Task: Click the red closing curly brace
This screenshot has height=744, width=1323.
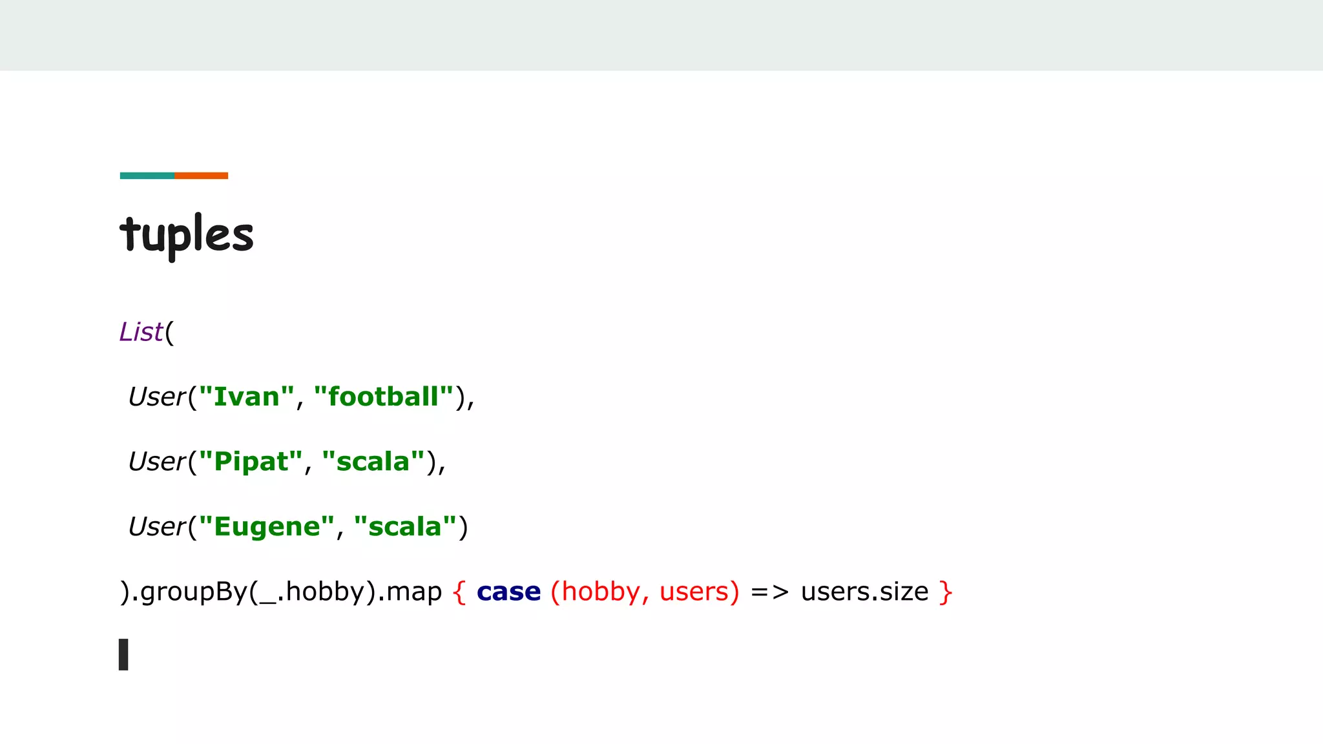Action: pyautogui.click(x=945, y=592)
